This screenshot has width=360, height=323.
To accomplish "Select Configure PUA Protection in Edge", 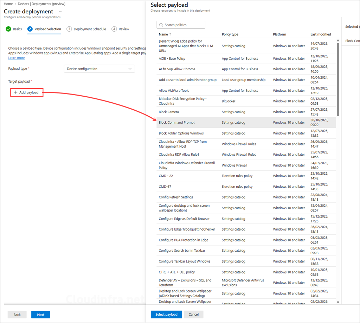I will pos(246,240).
